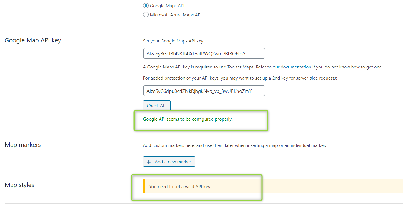Open the our documentation link
This screenshot has height=207, width=403.
coord(292,67)
